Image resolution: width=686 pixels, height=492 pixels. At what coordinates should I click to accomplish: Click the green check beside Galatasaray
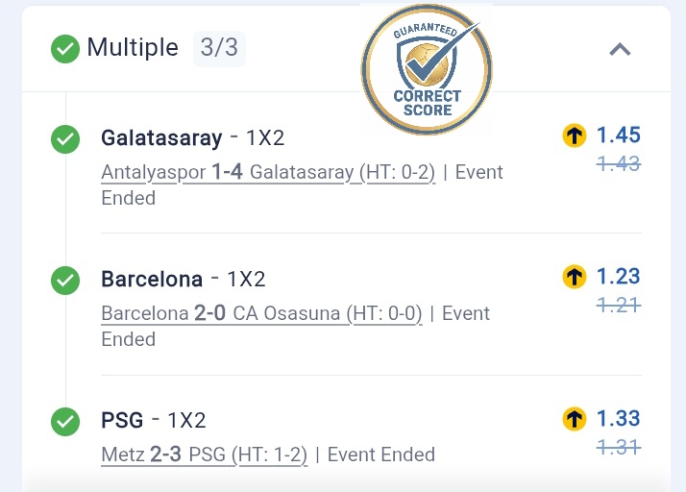tap(65, 140)
